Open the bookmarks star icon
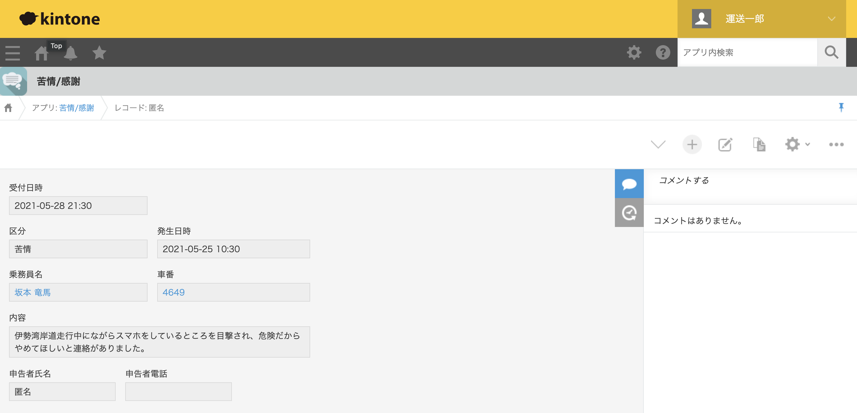Screen dimensions: 857x413 [99, 53]
